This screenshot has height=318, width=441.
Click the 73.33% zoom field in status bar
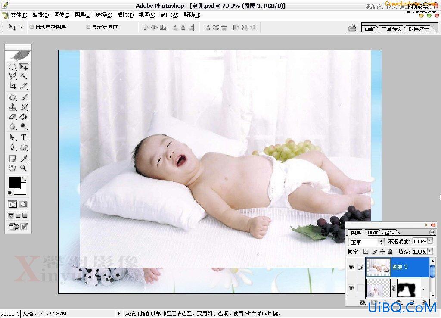coord(10,314)
